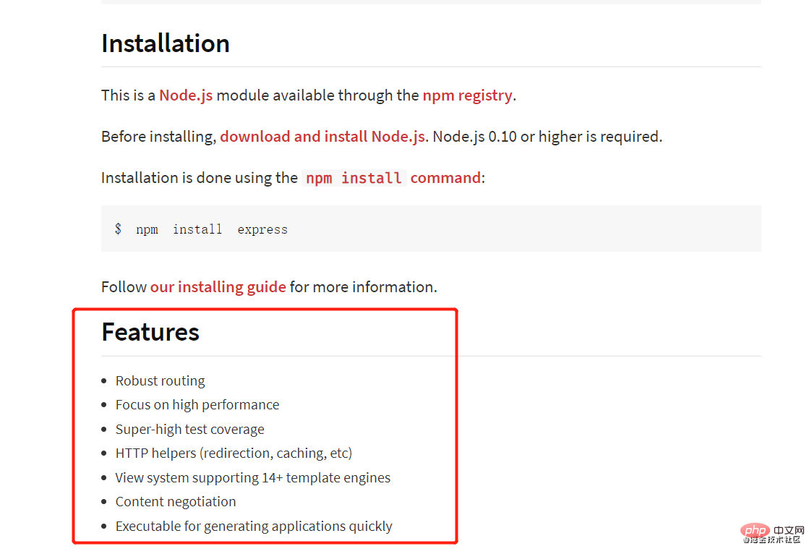Image resolution: width=812 pixels, height=554 pixels.
Task: Click the php watermark logo
Action: (756, 530)
